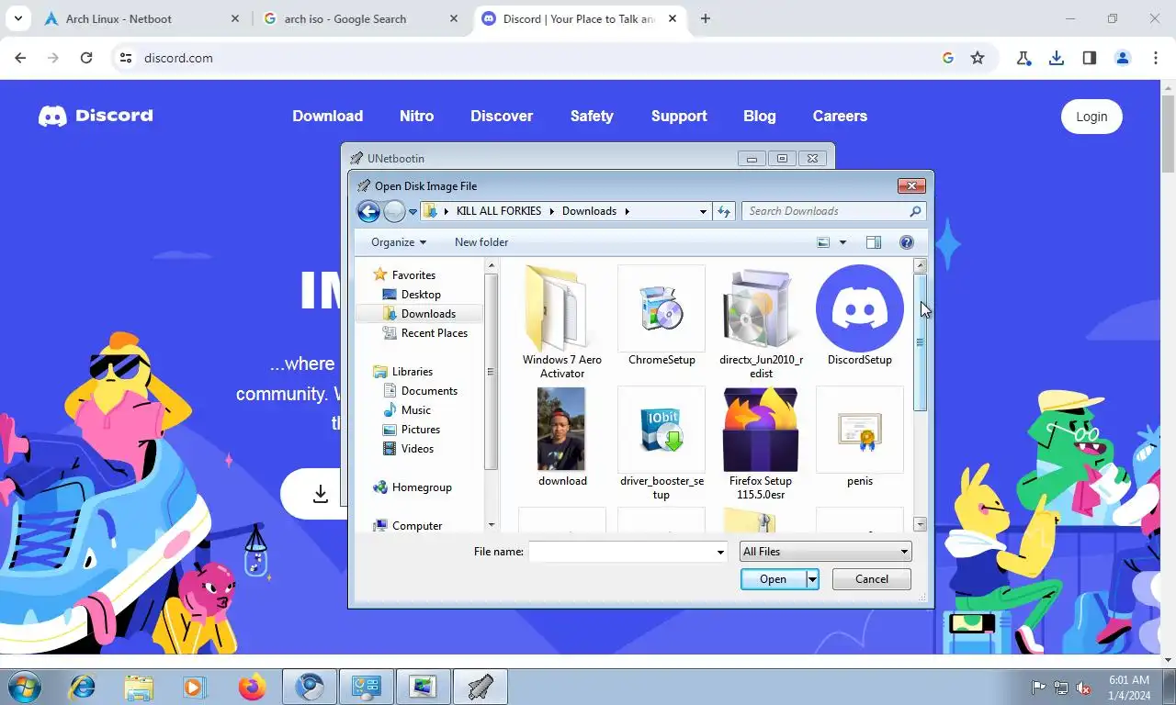Viewport: 1176px width, 705px height.
Task: Open Libraries in the navigation pane
Action: (413, 372)
